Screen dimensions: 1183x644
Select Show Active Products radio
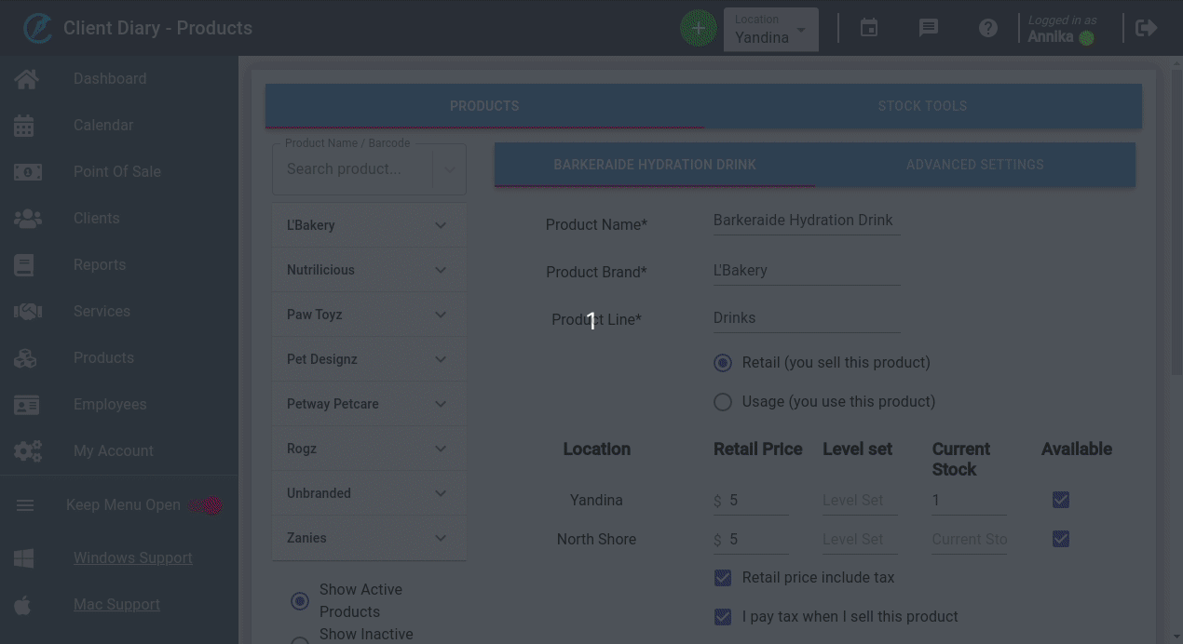pos(300,601)
